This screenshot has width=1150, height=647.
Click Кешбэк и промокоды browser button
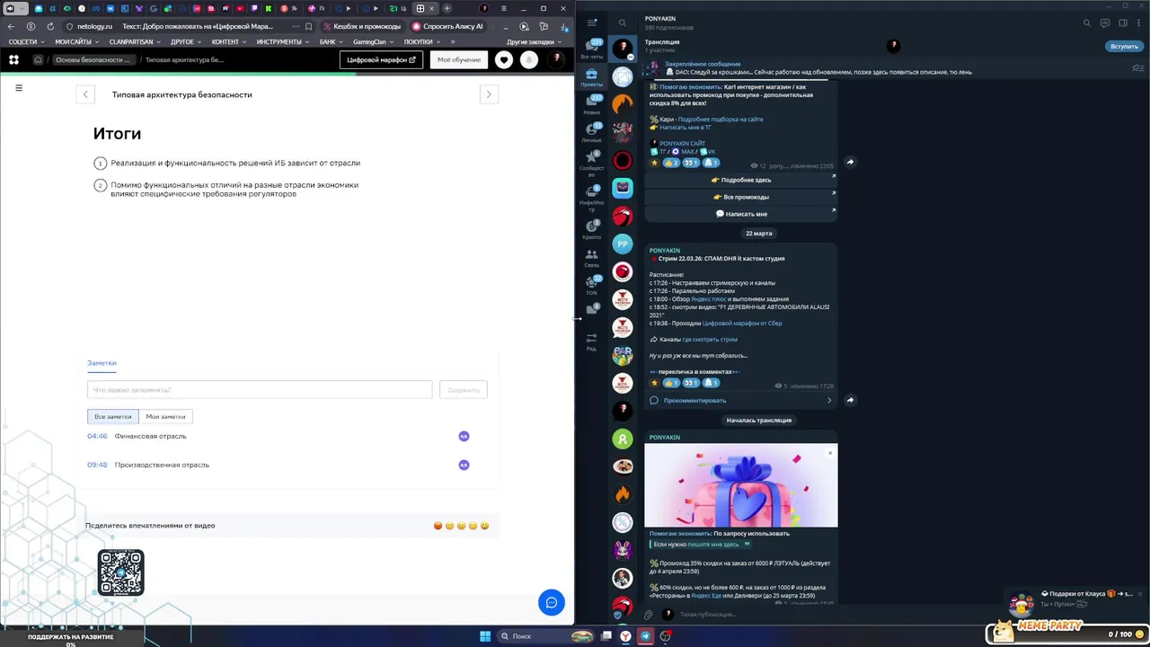362,26
